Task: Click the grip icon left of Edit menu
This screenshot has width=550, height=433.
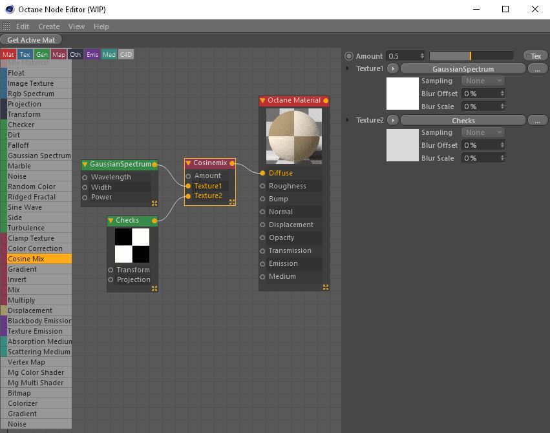Action: [6, 26]
